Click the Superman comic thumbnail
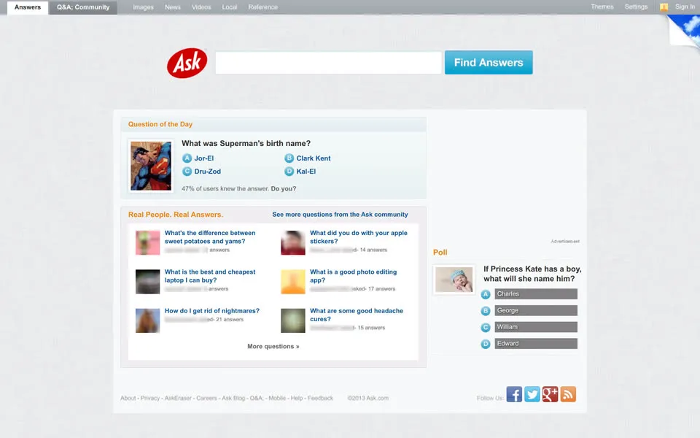The image size is (700, 438). coord(151,166)
